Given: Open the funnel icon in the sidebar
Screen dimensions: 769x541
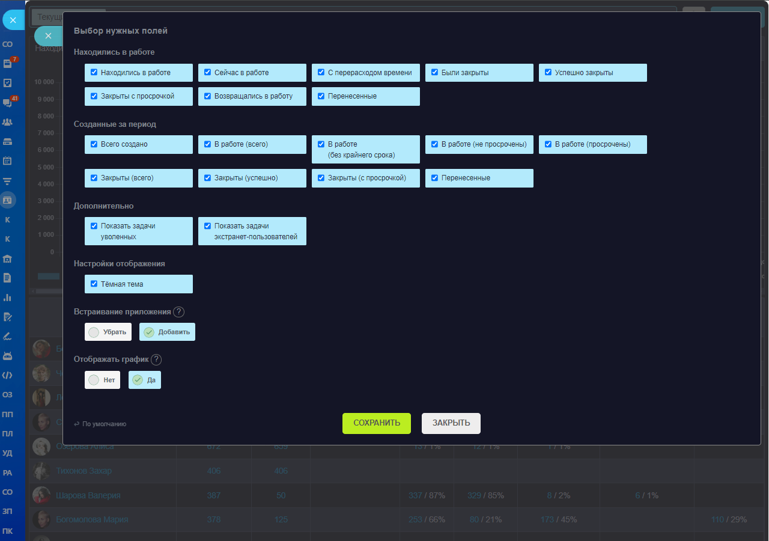Looking at the screenshot, I should click(x=8, y=180).
